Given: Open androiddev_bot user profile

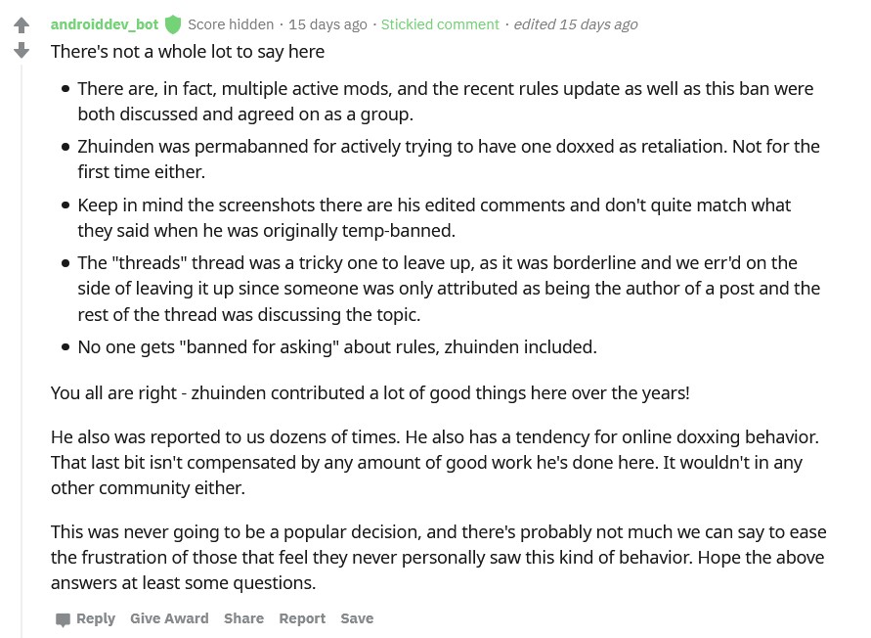Looking at the screenshot, I should click(x=105, y=24).
